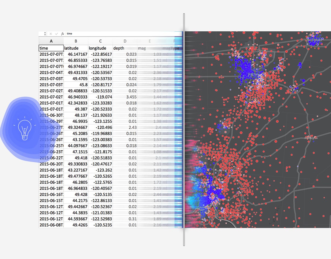This screenshot has width=331, height=259.
Task: Click the 'depth' header cell
Action: 125,48
